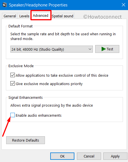The width and height of the screenshot is (128, 162).
Task: Uncheck Give exclusive mode applications priority
Action: [13, 83]
